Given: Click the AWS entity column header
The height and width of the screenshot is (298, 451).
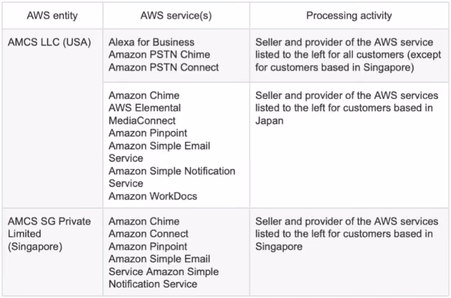Looking at the screenshot, I should [x=52, y=15].
